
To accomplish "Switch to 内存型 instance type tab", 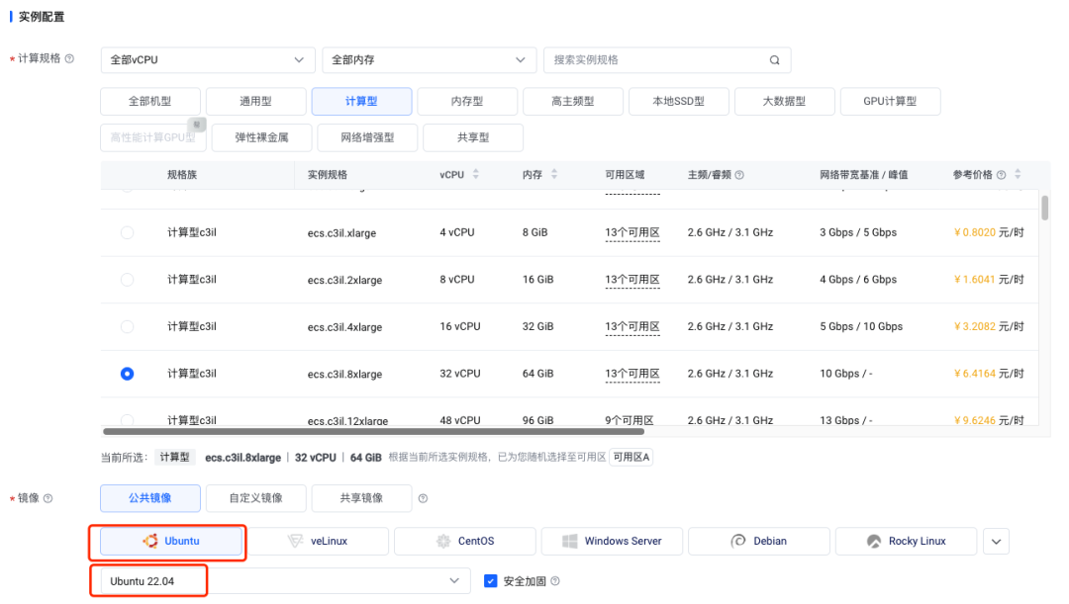I will [467, 101].
